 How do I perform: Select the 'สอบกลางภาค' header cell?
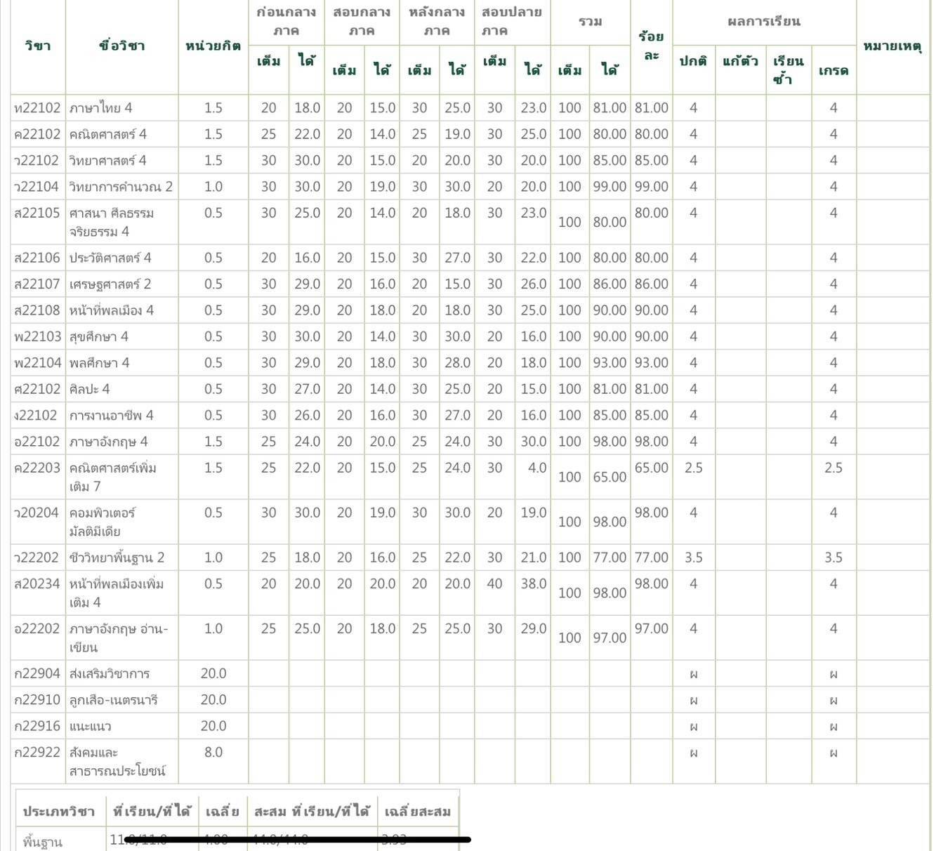point(362,21)
